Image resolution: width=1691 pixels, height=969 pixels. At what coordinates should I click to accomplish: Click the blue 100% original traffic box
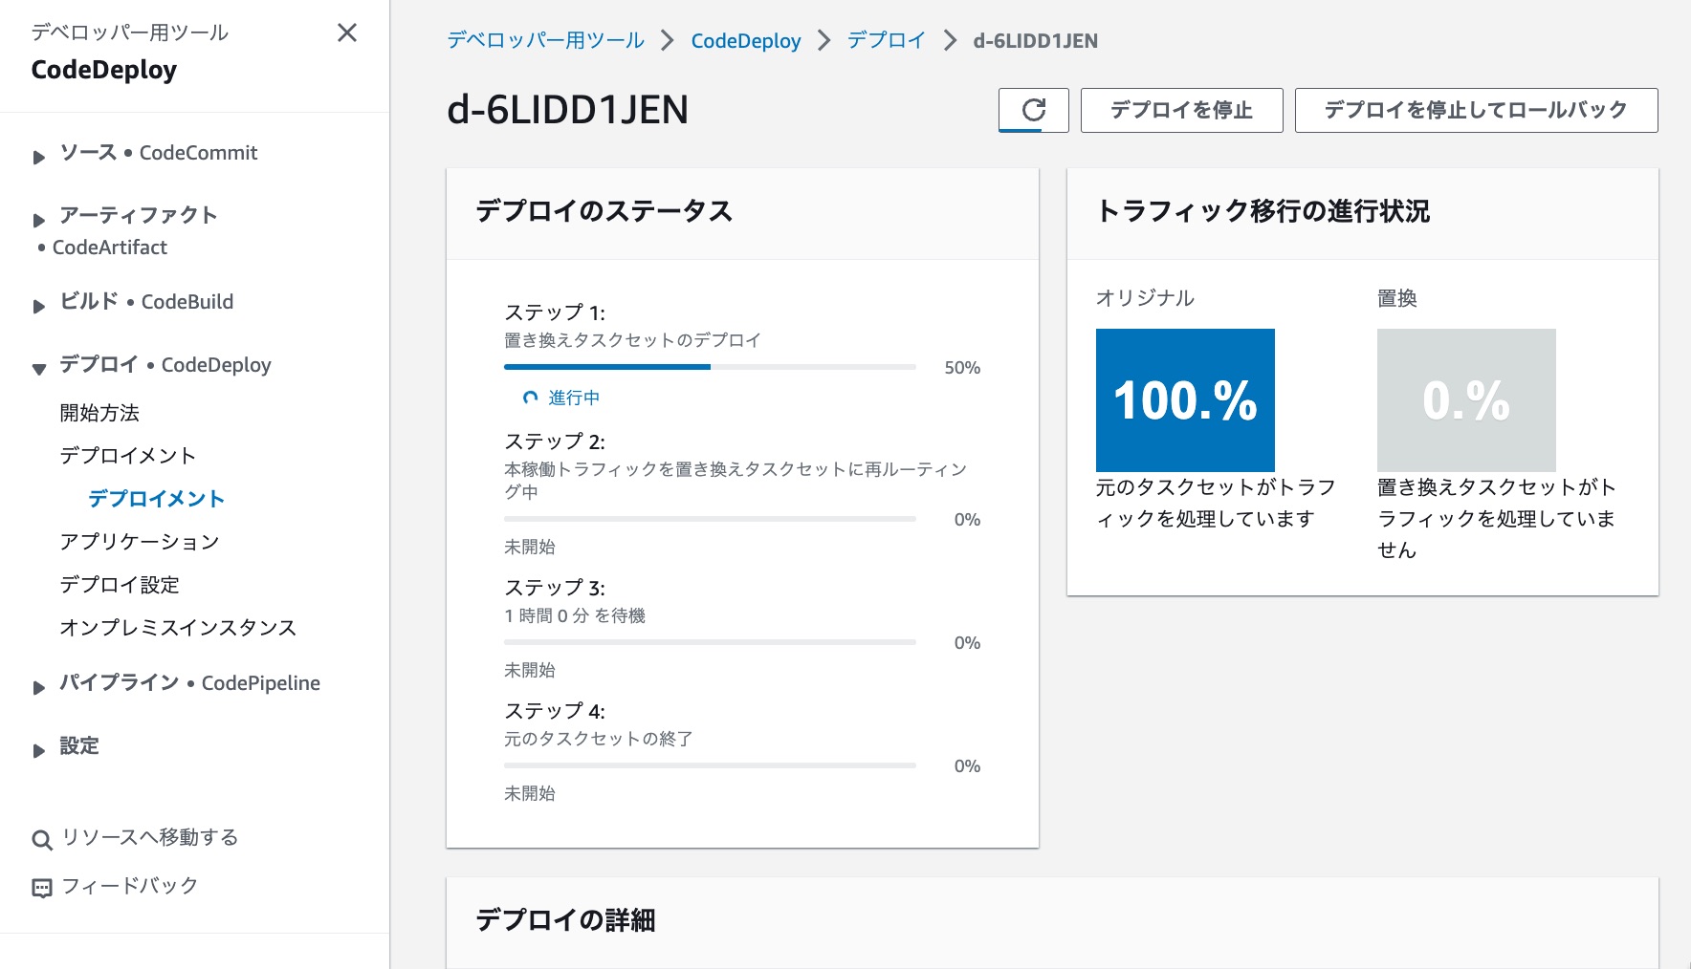pyautogui.click(x=1185, y=399)
